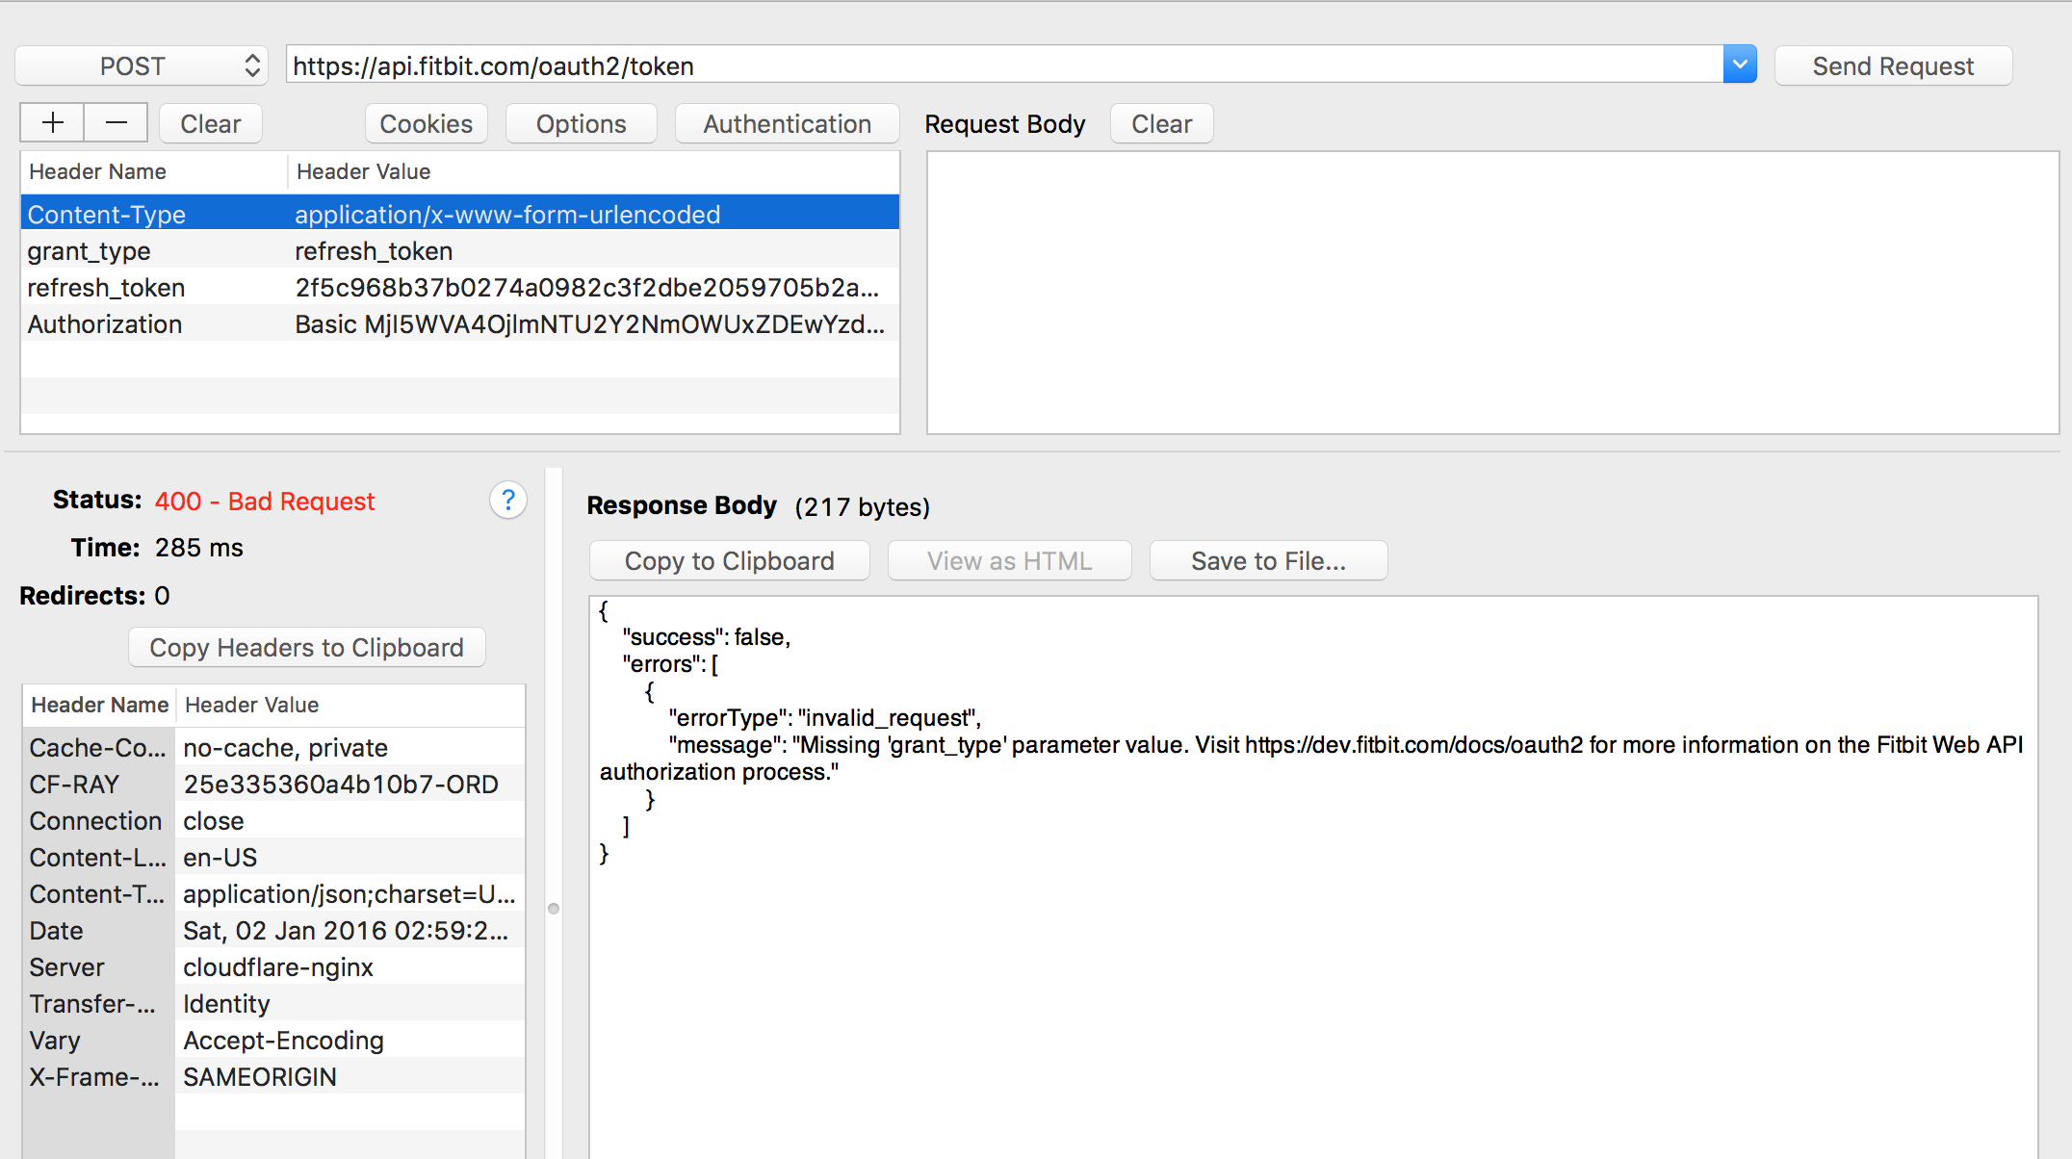This screenshot has width=2072, height=1159.
Task: Select the grant_type header row
Action: point(458,251)
